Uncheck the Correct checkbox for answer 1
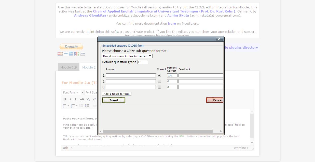 tap(159, 75)
